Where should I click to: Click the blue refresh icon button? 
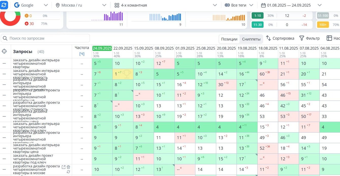pos(4,5)
